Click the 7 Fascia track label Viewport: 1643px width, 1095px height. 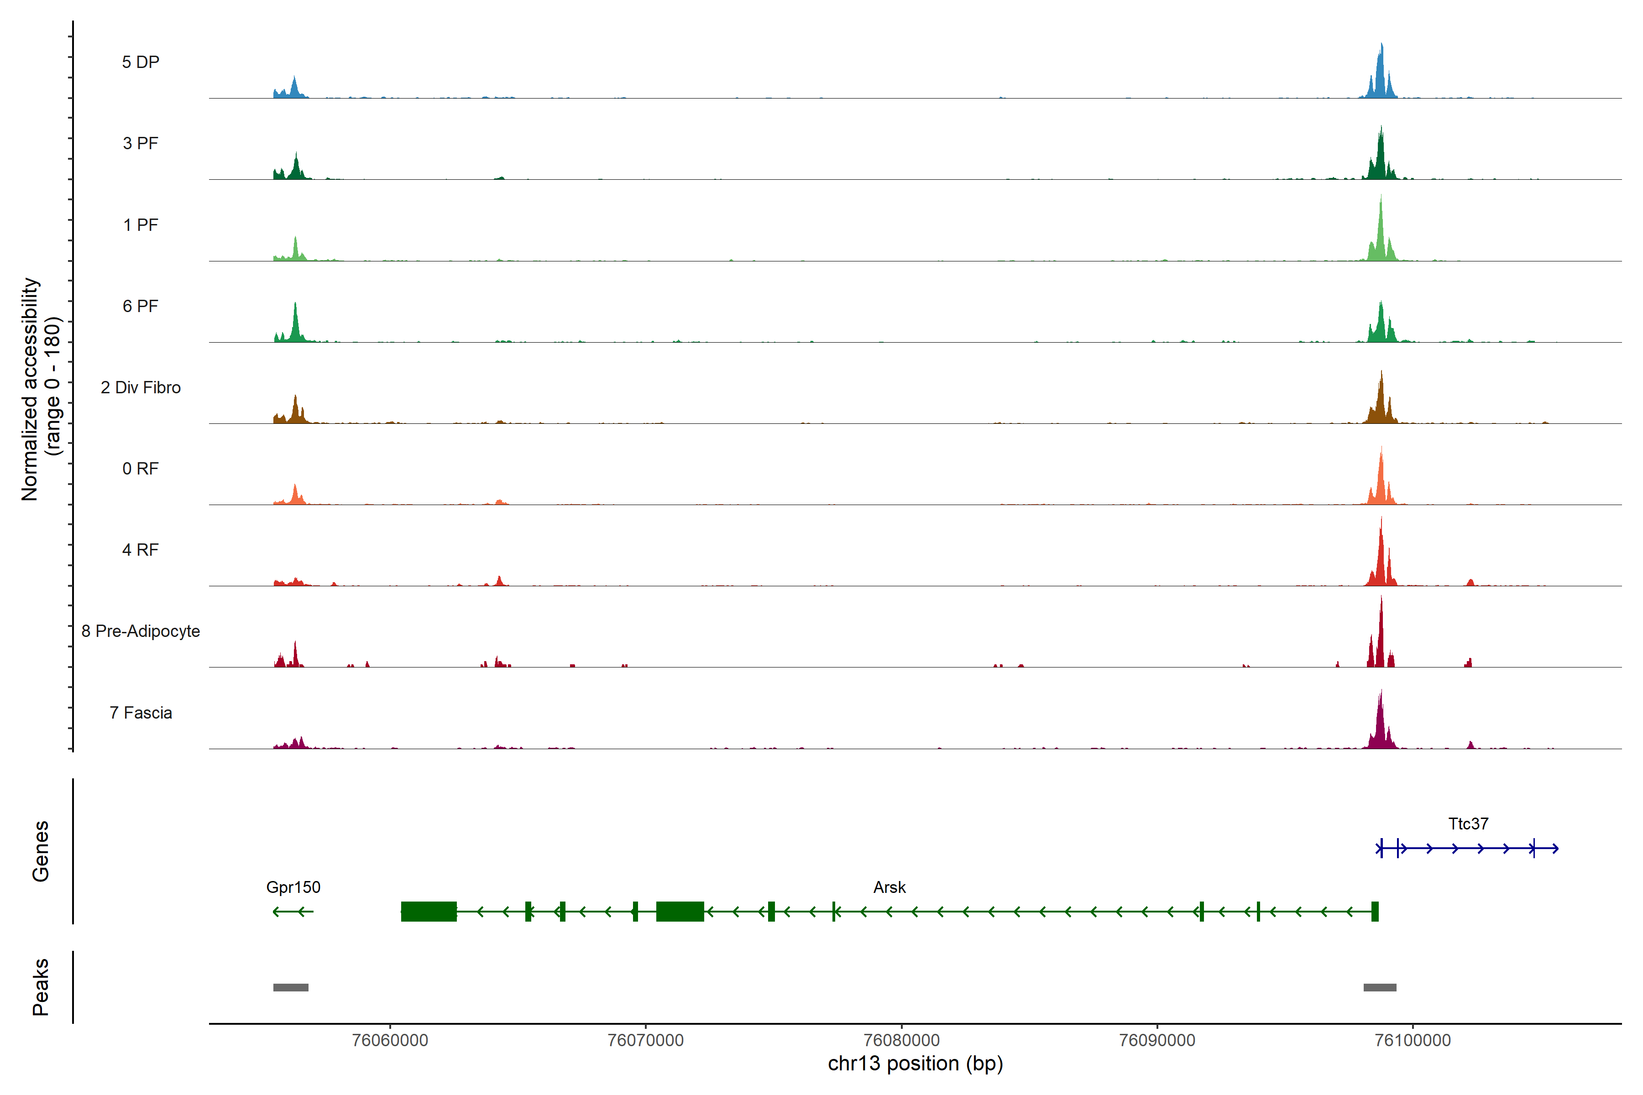pos(141,712)
